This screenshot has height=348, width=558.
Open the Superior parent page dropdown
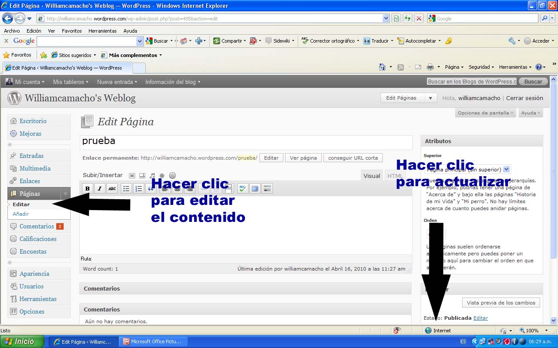pos(506,169)
